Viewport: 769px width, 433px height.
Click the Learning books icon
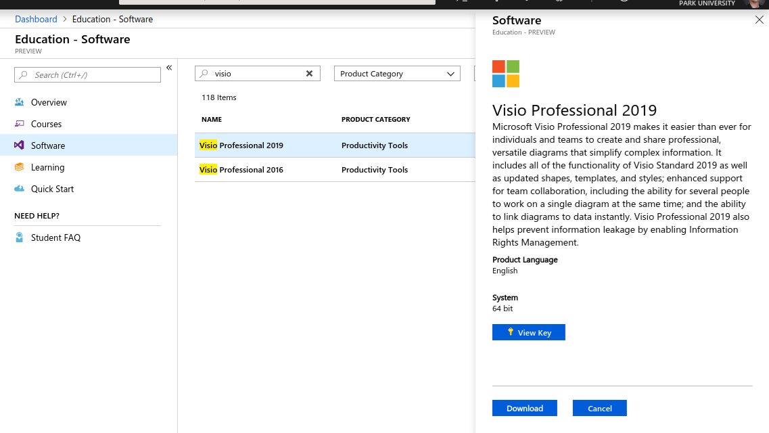pyautogui.click(x=19, y=166)
